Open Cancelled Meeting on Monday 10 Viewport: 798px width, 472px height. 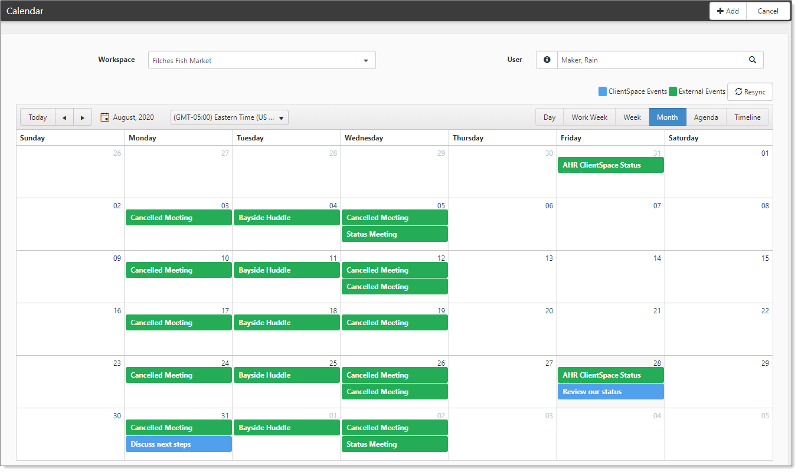tap(179, 270)
